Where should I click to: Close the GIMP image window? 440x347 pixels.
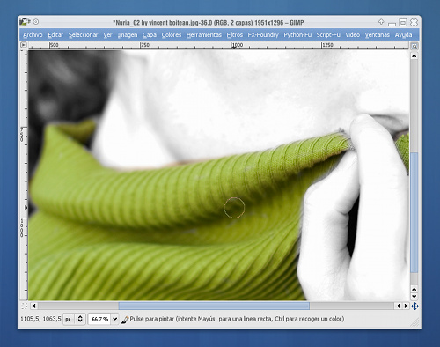[x=414, y=22]
